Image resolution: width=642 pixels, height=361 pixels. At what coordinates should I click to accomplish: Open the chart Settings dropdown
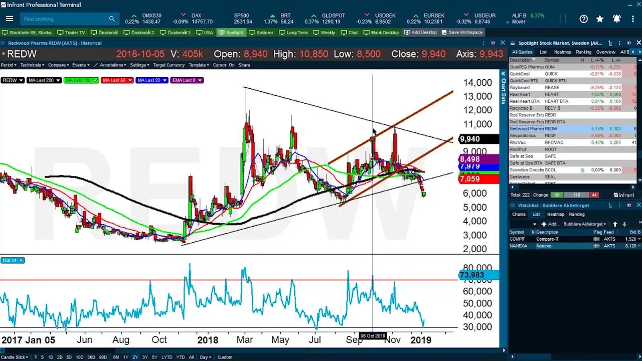pyautogui.click(x=140, y=65)
